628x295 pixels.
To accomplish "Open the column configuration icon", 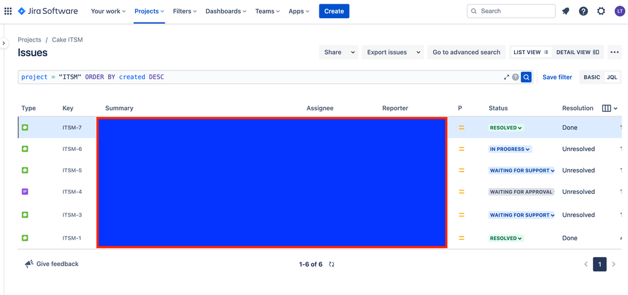I will pos(610,108).
